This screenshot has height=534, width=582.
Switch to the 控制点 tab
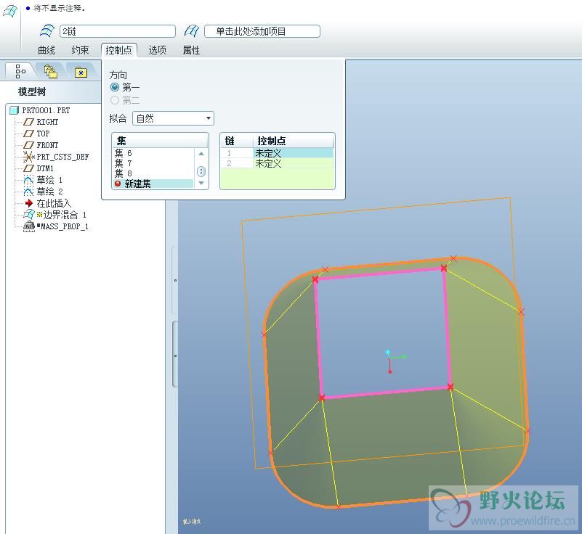tap(118, 50)
